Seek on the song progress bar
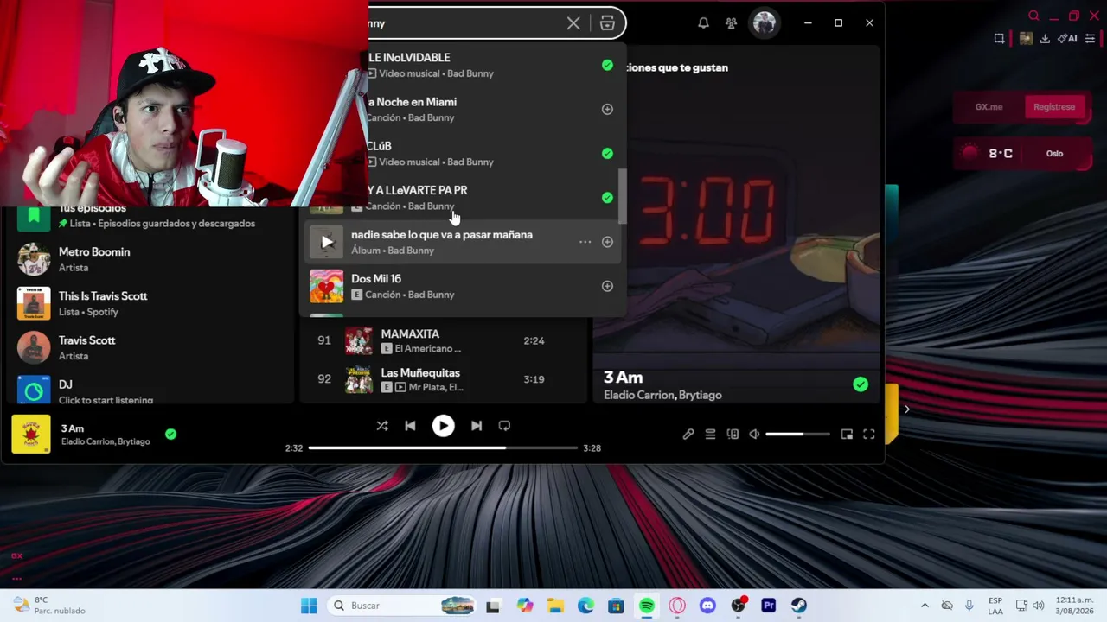Image resolution: width=1107 pixels, height=622 pixels. click(443, 447)
